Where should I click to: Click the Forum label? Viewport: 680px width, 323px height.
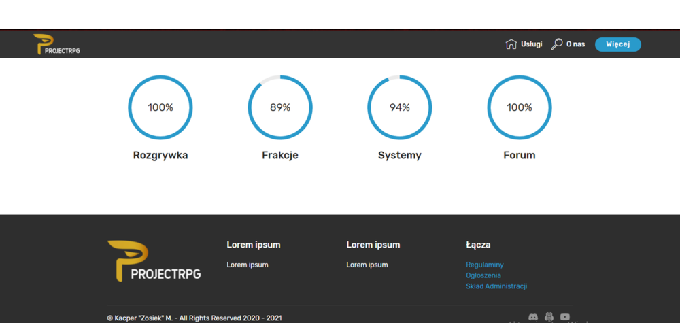[x=520, y=155]
